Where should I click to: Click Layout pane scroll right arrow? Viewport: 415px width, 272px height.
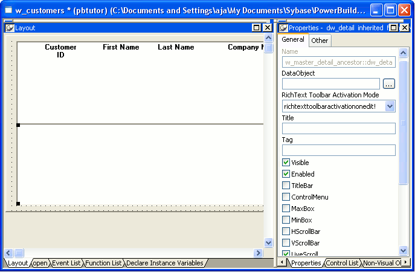(x=258, y=253)
